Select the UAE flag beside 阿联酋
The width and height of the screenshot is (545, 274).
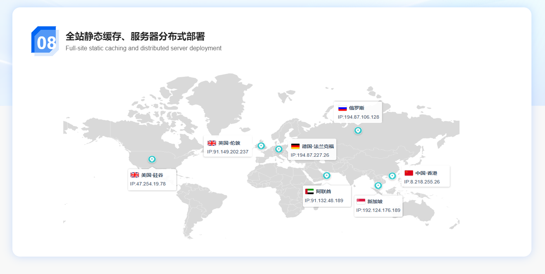(x=309, y=192)
